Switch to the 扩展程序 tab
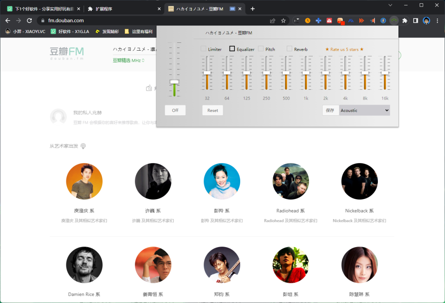Screen dimensions: 445x303 (124, 9)
